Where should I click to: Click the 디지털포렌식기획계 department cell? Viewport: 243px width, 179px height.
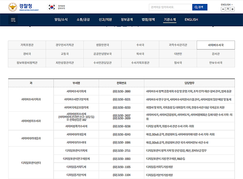click(x=76, y=151)
